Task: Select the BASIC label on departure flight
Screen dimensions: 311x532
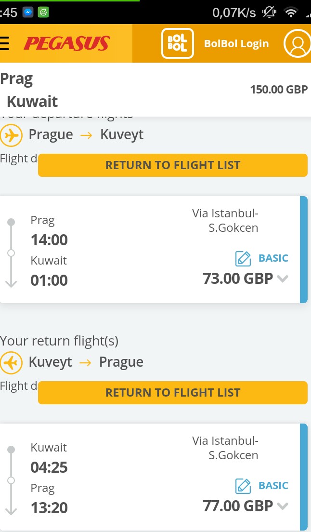Action: [273, 258]
